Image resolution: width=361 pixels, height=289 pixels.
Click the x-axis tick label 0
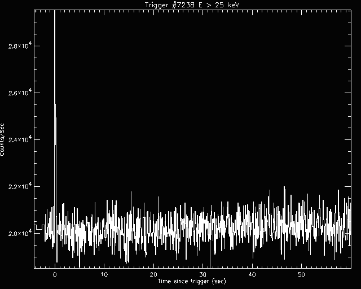(x=55, y=274)
